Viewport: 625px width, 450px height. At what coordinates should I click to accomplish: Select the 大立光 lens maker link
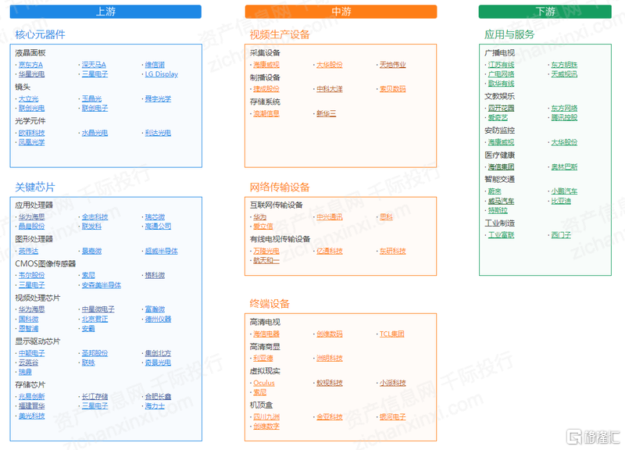point(29,99)
